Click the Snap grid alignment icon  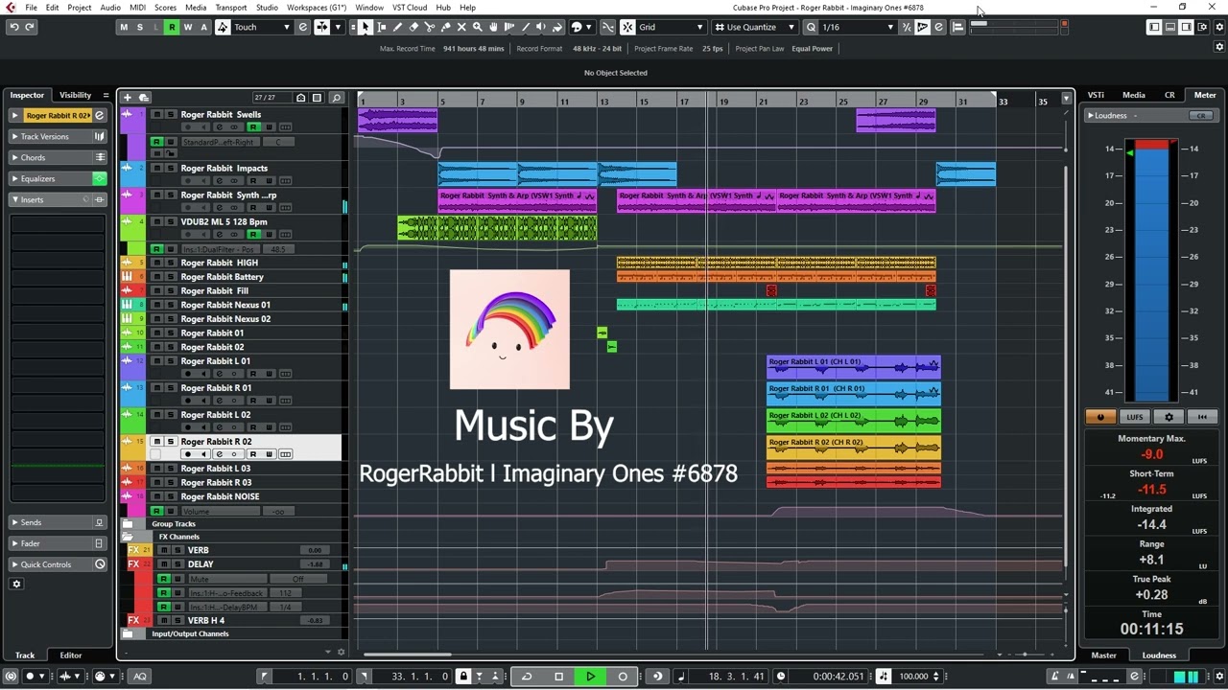(627, 27)
